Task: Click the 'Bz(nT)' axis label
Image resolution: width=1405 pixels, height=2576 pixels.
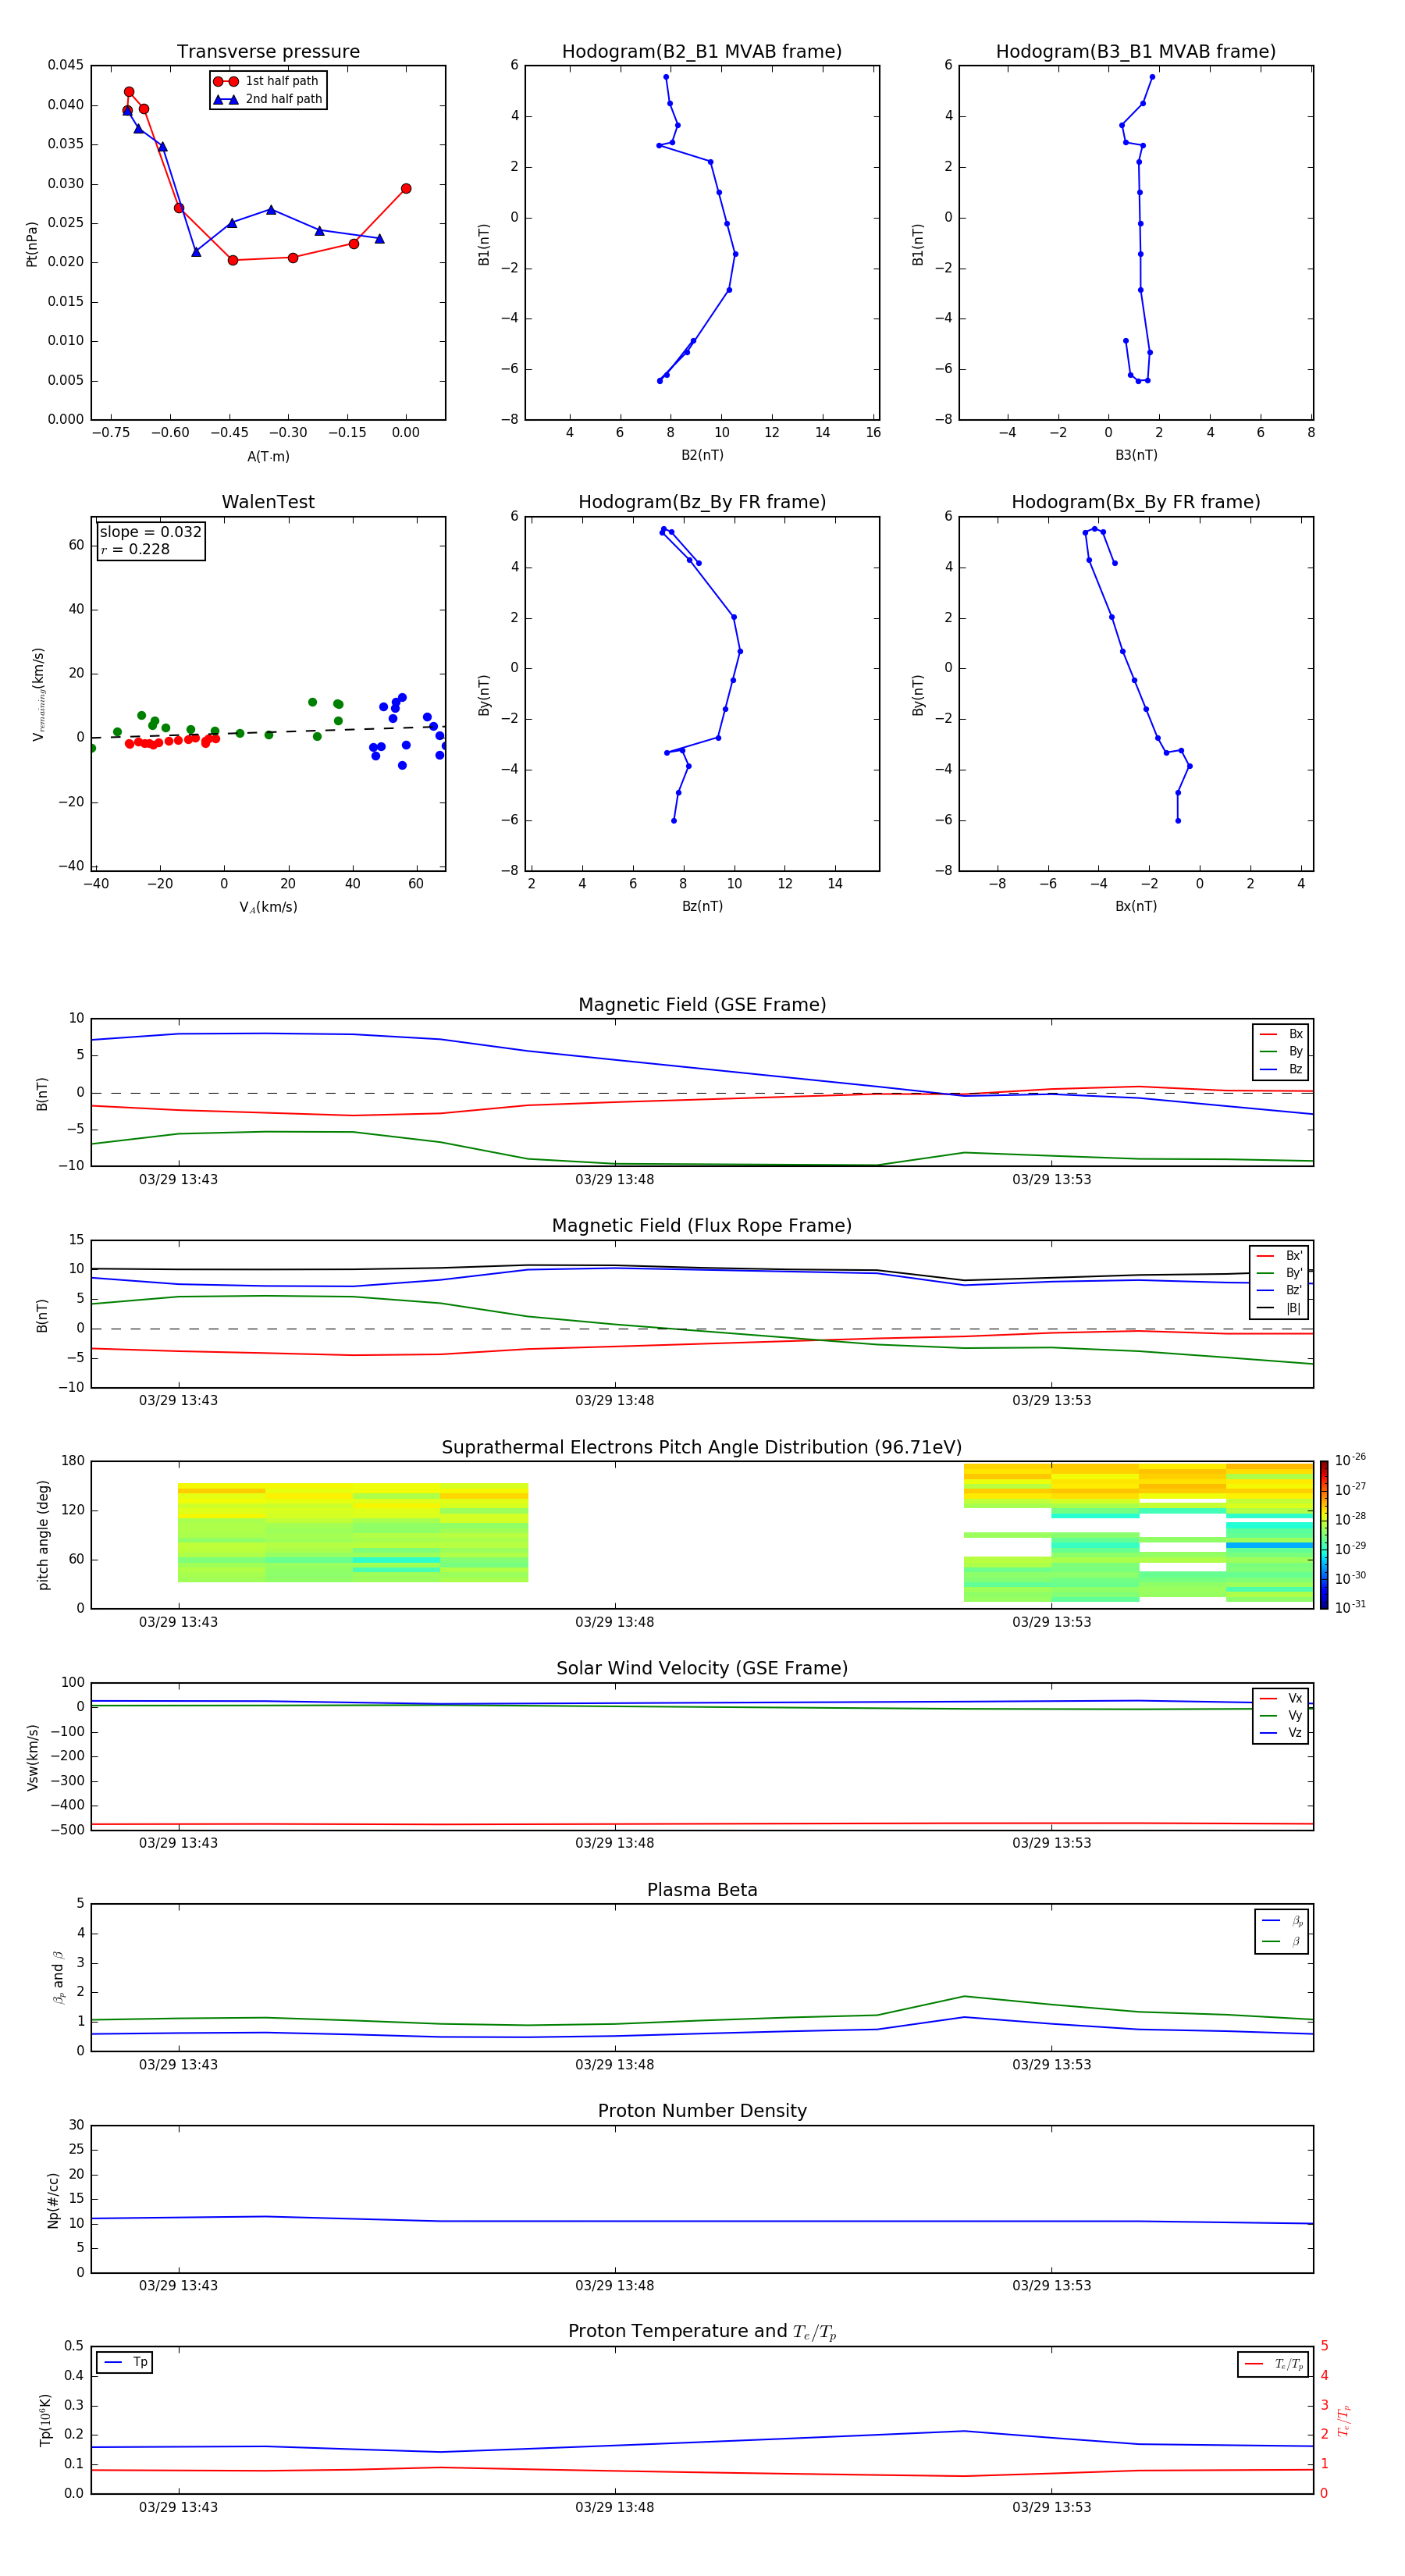Action: pos(702,906)
